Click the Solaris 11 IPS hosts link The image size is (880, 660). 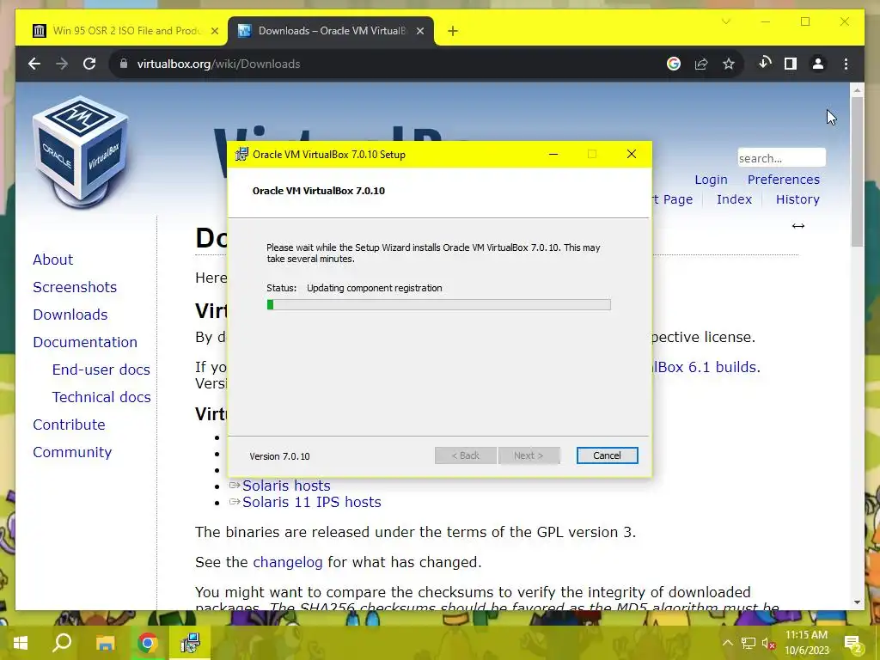pyautogui.click(x=311, y=502)
